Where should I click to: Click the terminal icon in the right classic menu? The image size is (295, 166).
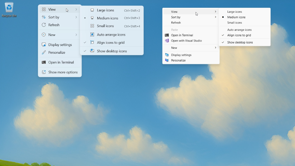(167, 35)
